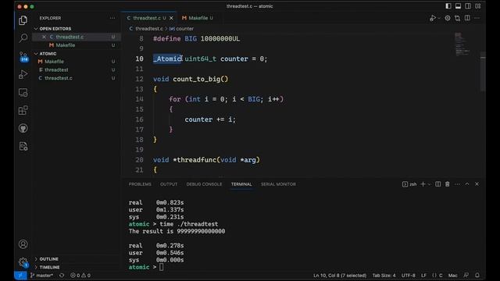This screenshot has width=500, height=281.
Task: Change the Tab Size: 4 setting
Action: 384,276
